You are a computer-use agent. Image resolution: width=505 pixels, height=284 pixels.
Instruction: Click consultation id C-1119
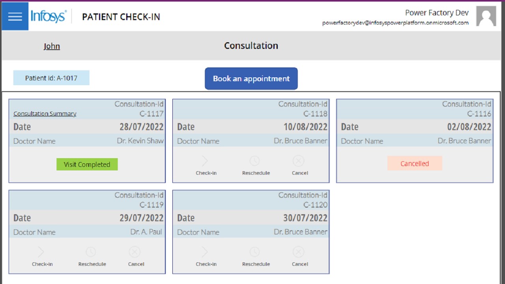click(x=151, y=205)
